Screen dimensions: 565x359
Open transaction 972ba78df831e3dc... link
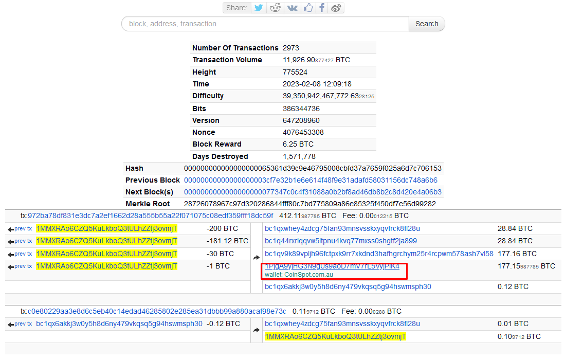coord(150,216)
